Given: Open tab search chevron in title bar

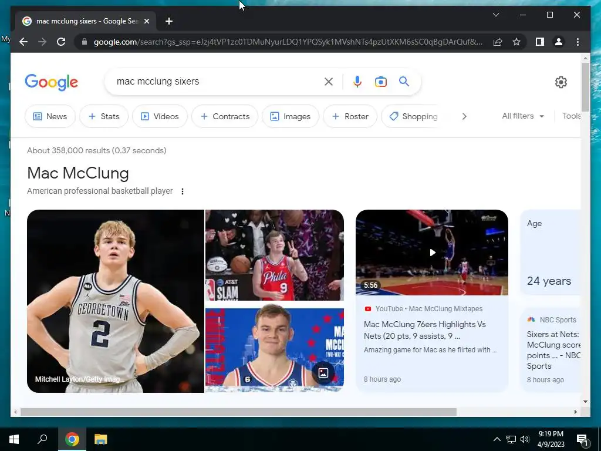Looking at the screenshot, I should coord(495,15).
